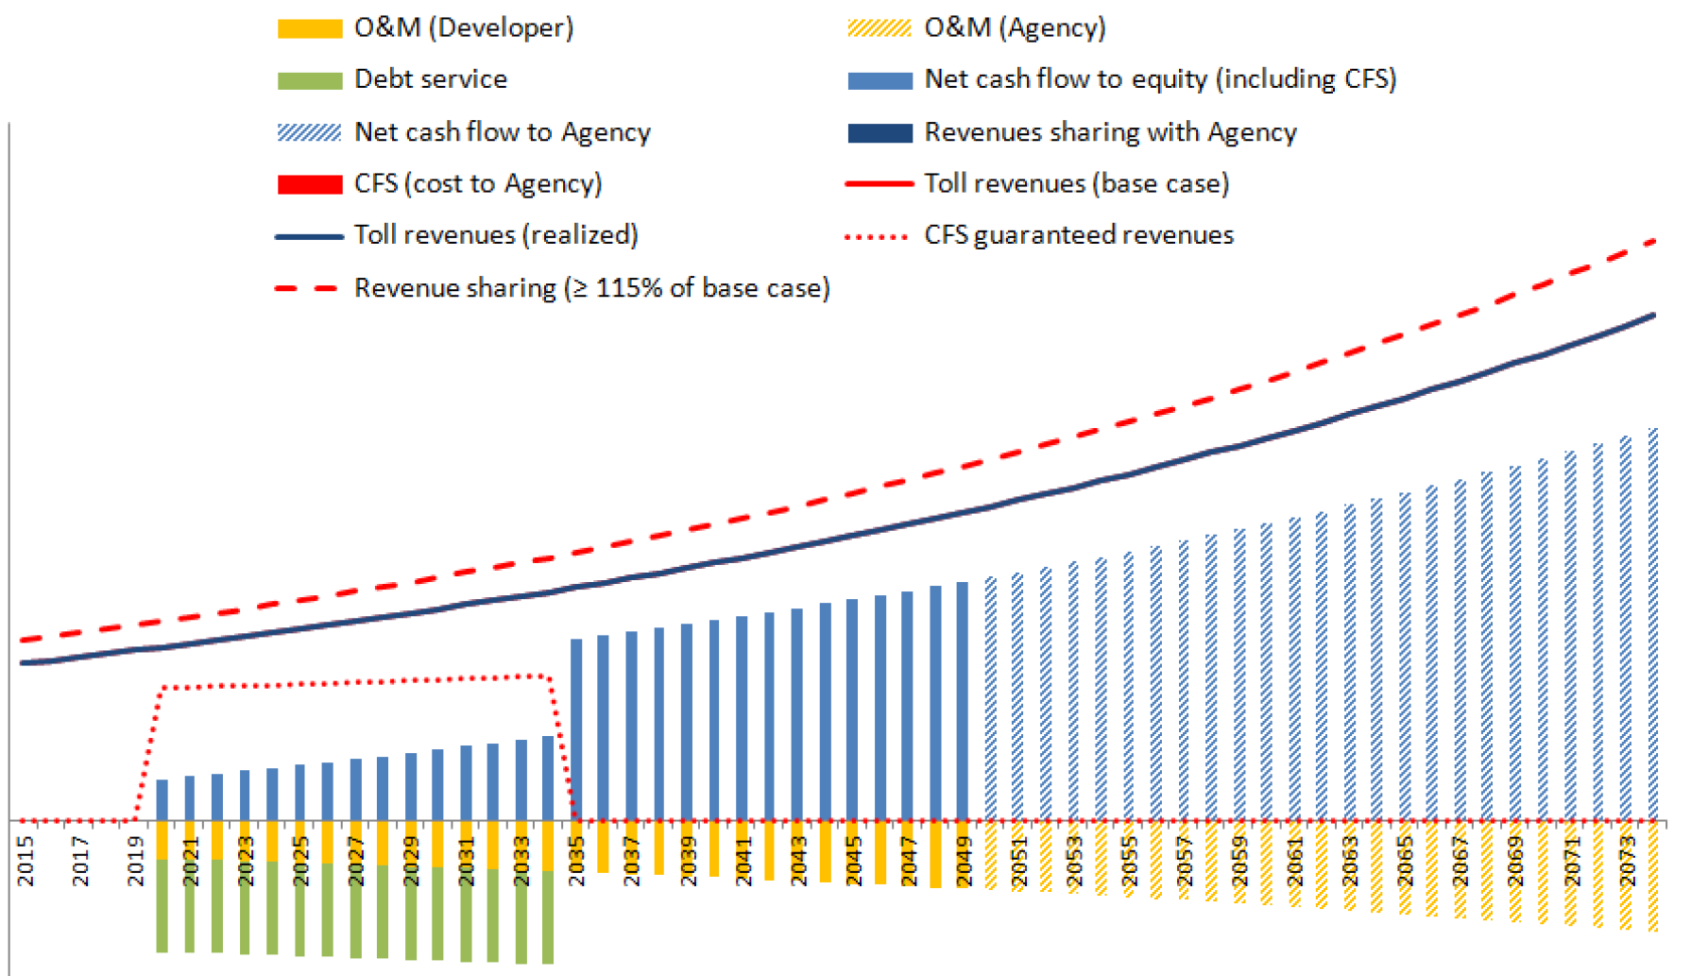Click the 2057 axis year label
This screenshot has height=976, width=1691.
[1185, 861]
